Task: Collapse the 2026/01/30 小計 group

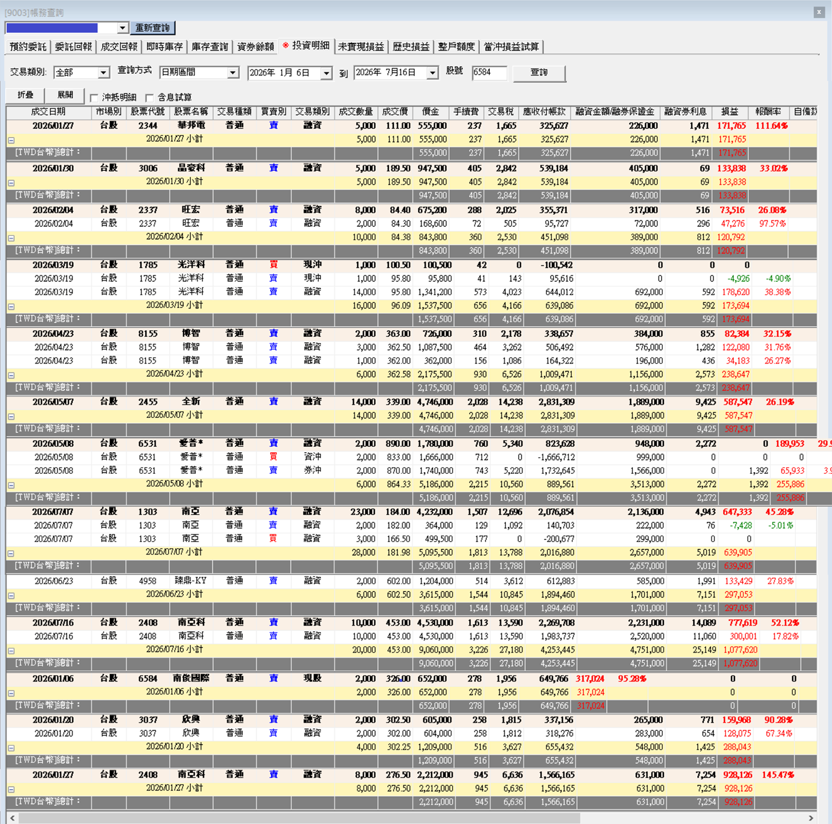Action: coord(11,183)
